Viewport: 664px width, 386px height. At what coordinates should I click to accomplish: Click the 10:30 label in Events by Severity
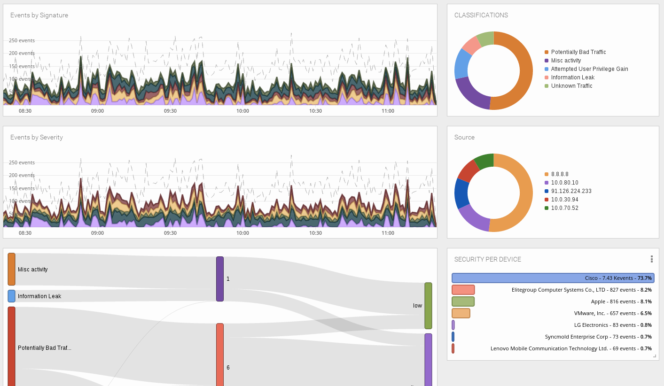tap(315, 233)
